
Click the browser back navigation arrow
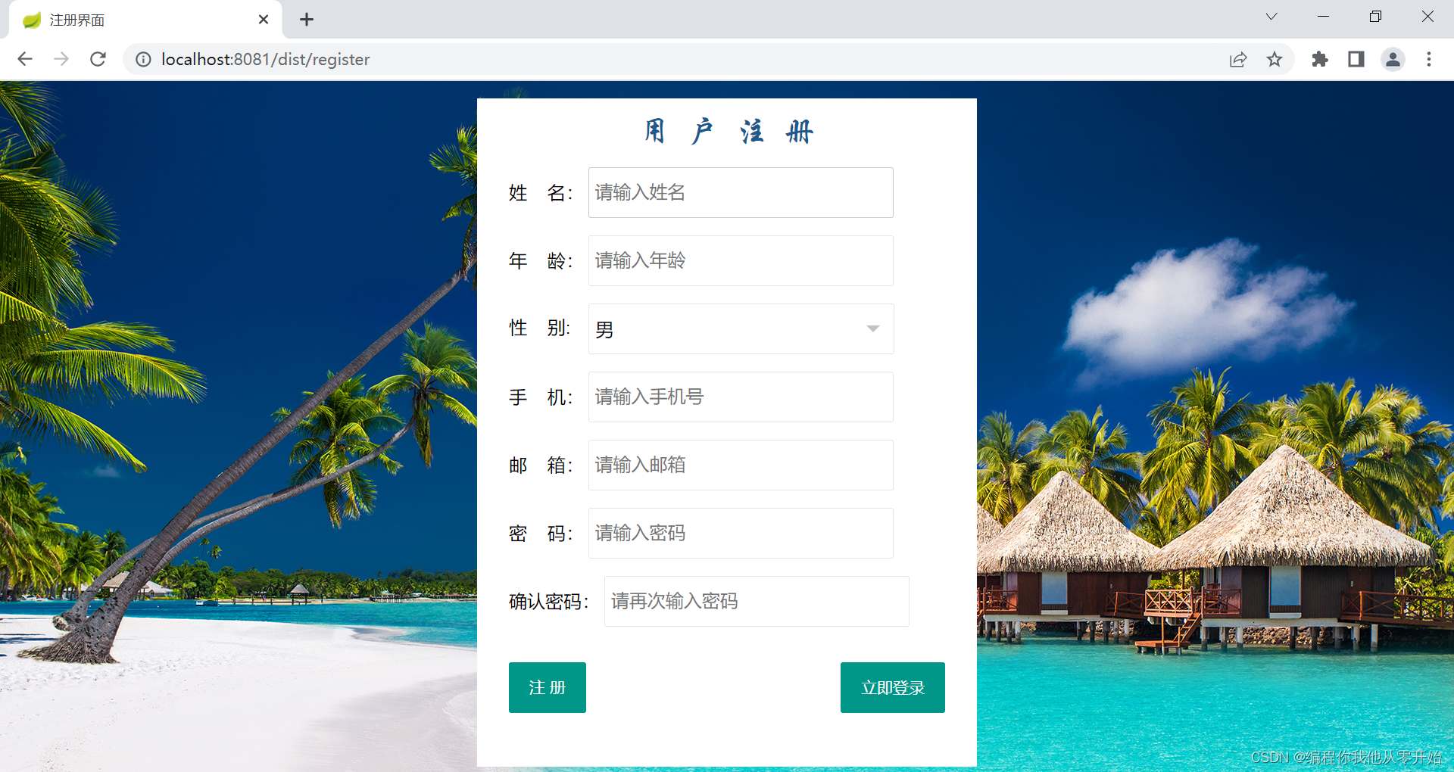25,59
